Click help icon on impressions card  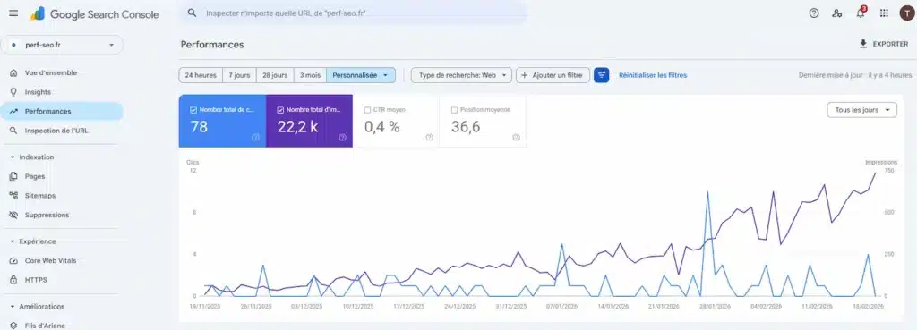[x=342, y=137]
